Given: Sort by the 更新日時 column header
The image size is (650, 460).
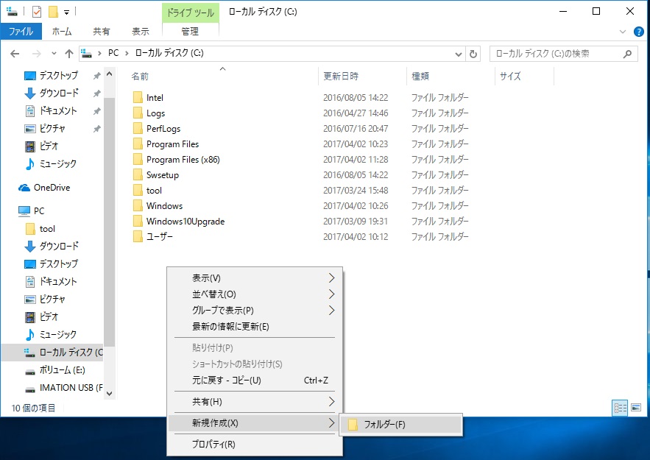Looking at the screenshot, I should tap(341, 76).
